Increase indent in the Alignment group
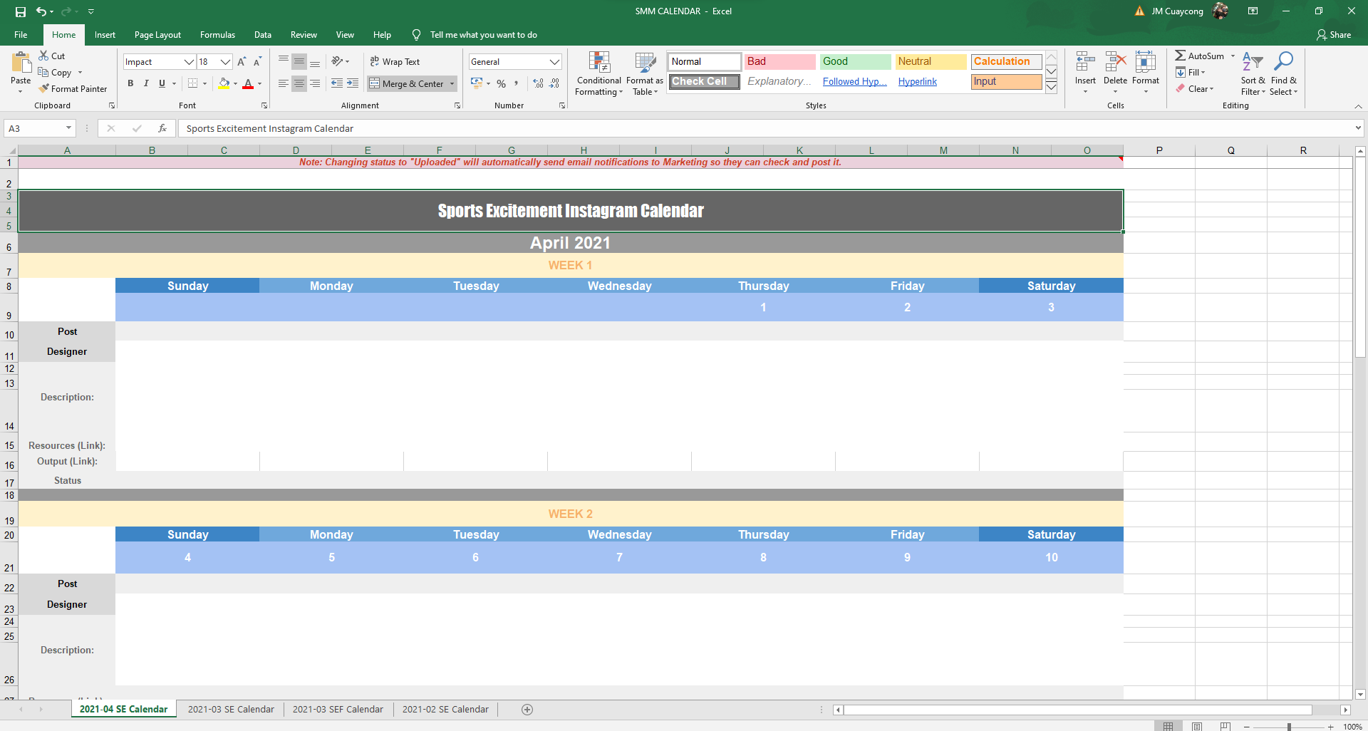Screen dimensions: 1368x731 (x=353, y=83)
